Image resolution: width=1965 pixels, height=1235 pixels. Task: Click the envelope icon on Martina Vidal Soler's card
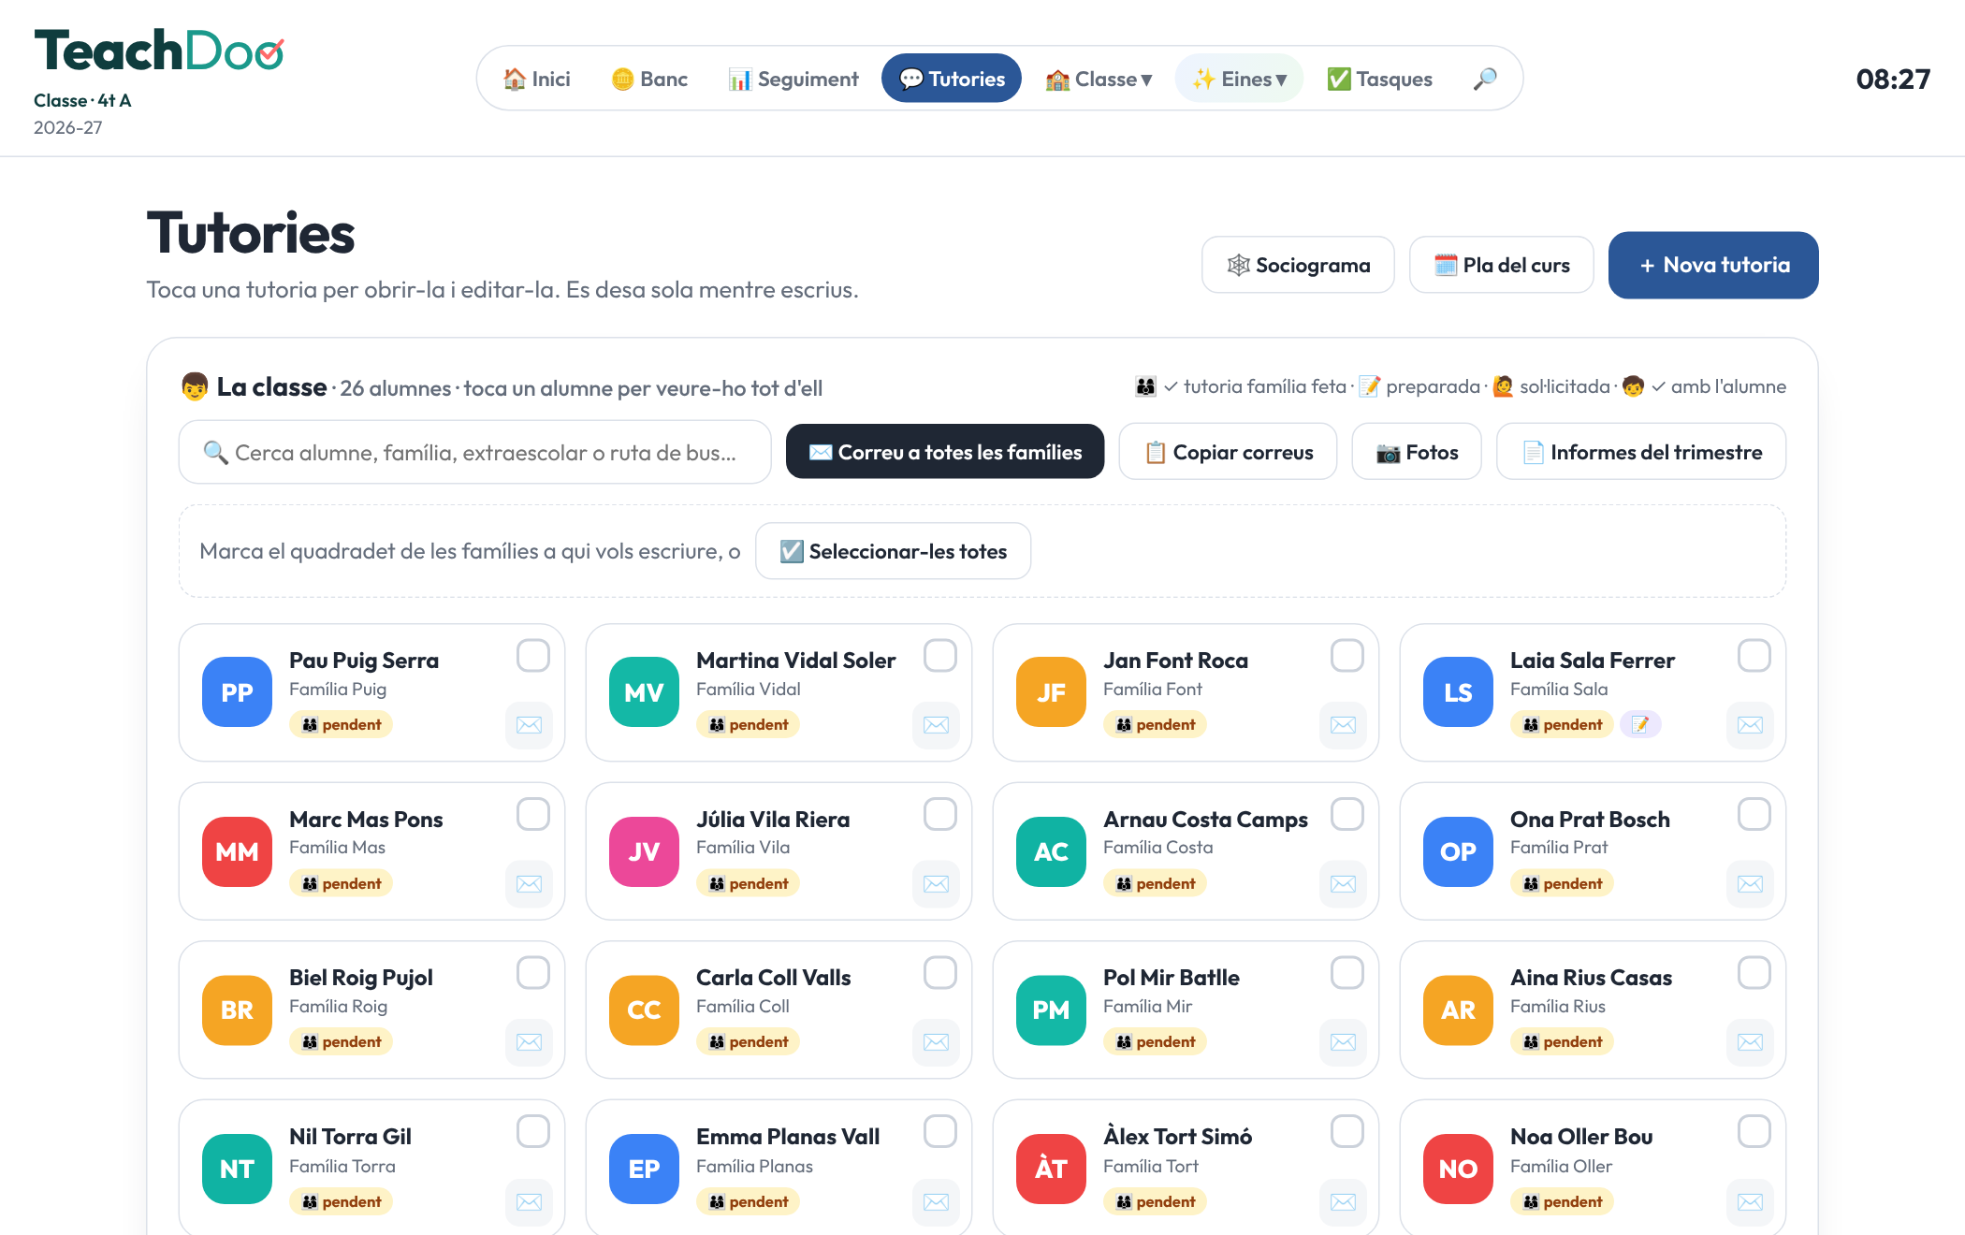pos(936,725)
